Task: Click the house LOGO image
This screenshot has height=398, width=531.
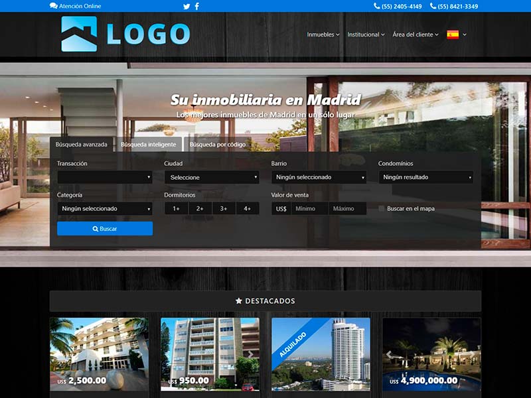Action: [x=79, y=34]
